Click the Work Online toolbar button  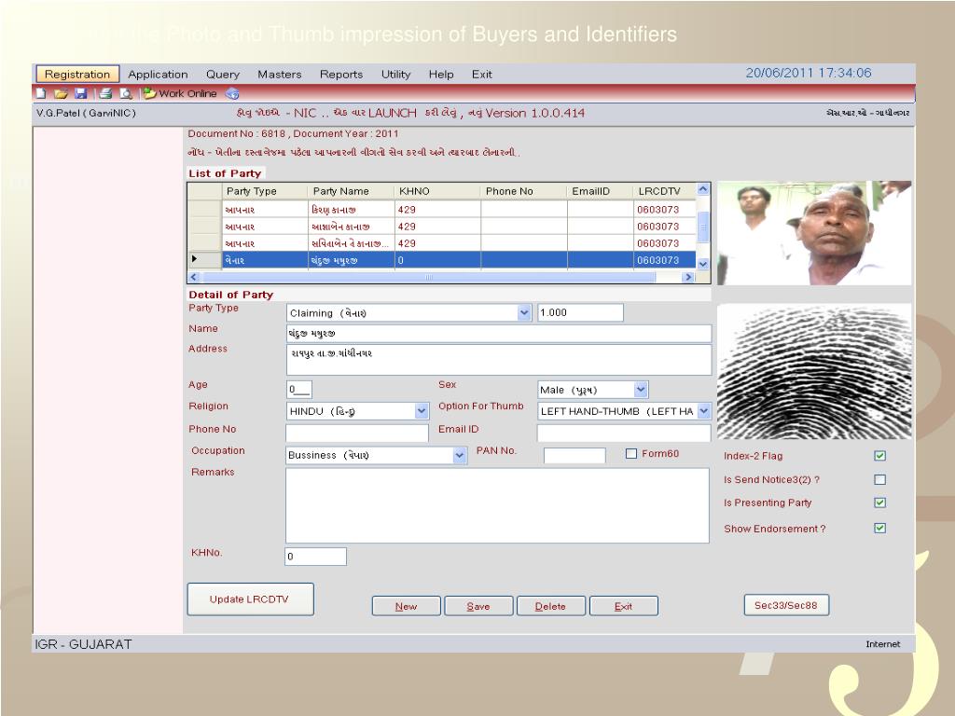[x=180, y=94]
